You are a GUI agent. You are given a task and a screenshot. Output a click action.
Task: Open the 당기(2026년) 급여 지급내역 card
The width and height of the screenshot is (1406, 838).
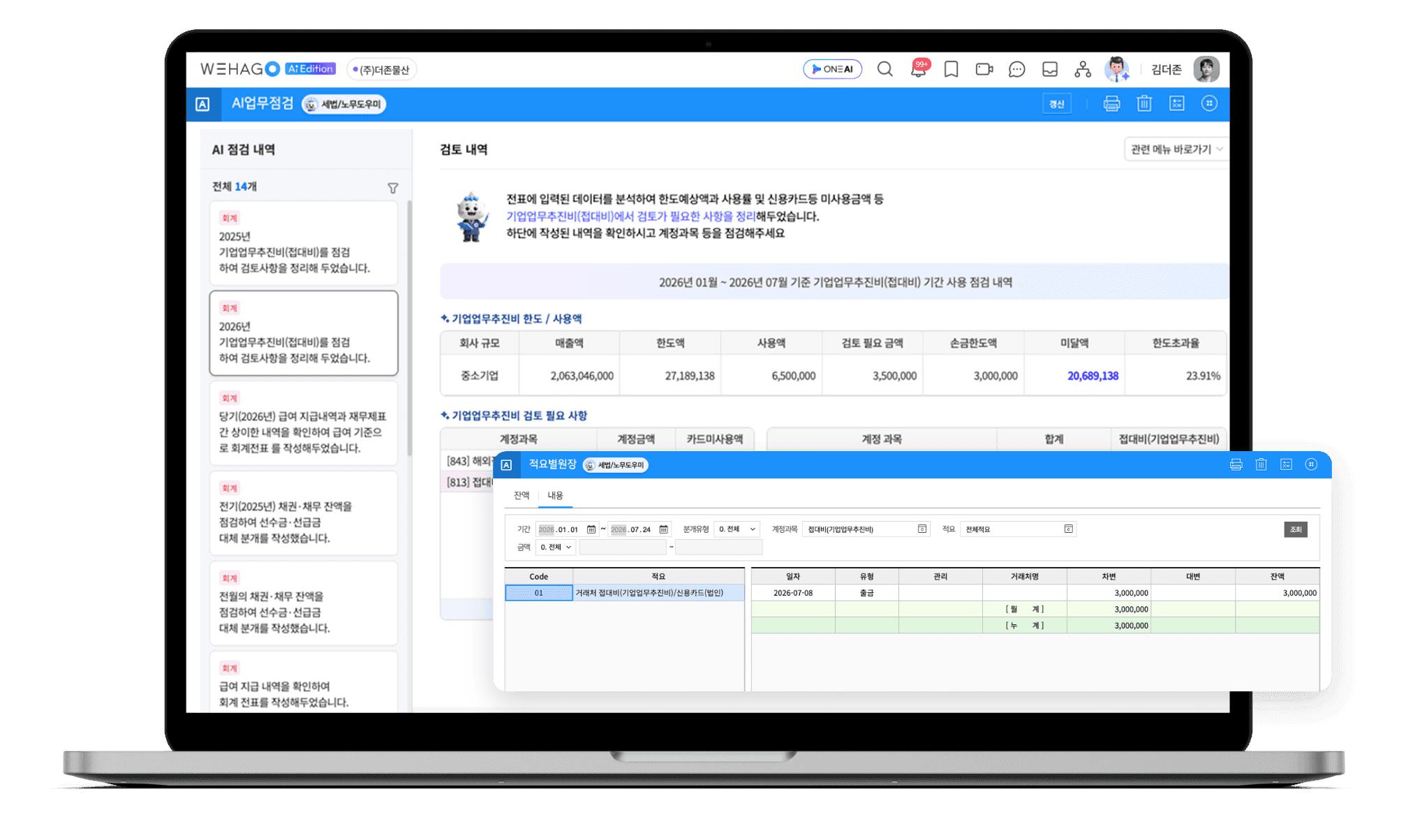[304, 423]
